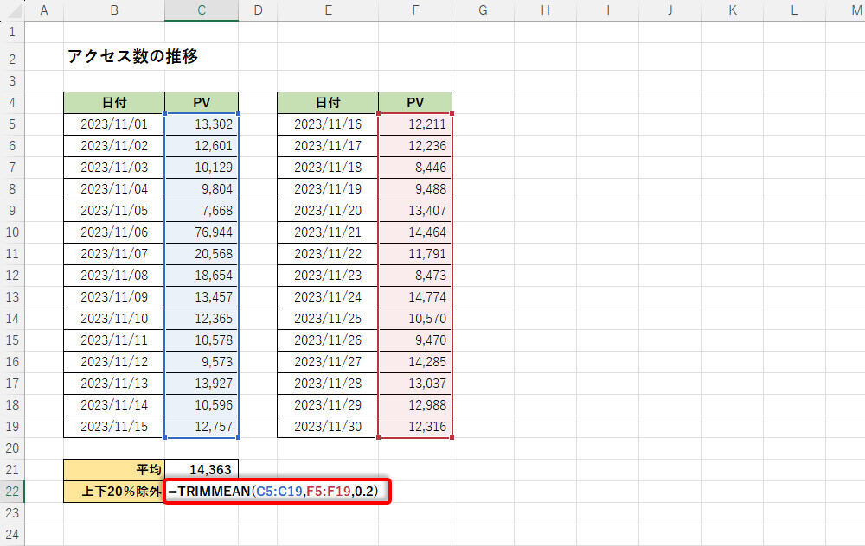This screenshot has height=546, width=865.
Task: Select column E header
Action: click(328, 10)
